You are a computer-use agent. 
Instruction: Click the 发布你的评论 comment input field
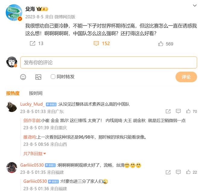pos(109,63)
